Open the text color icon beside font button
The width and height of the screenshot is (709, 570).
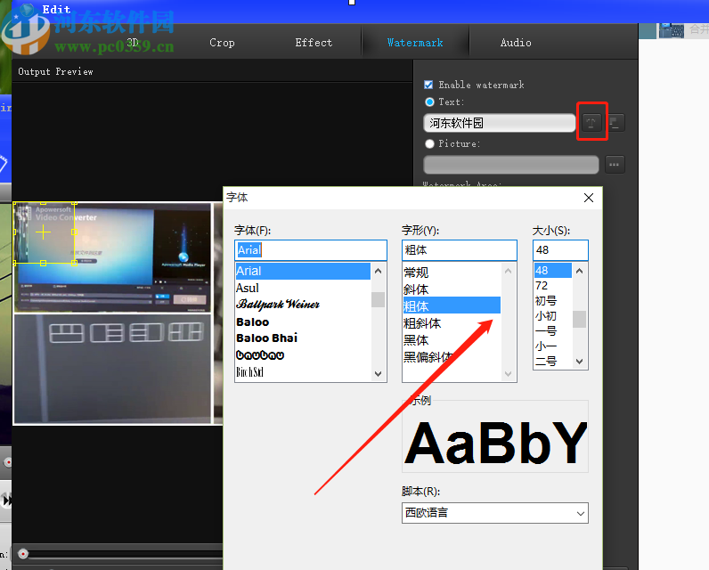tap(615, 123)
